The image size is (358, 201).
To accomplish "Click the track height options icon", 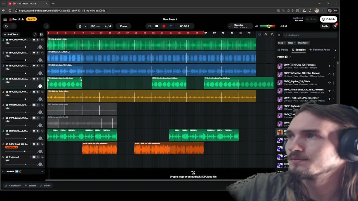I will coord(41,35).
